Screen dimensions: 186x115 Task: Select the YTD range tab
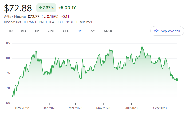click(66, 31)
